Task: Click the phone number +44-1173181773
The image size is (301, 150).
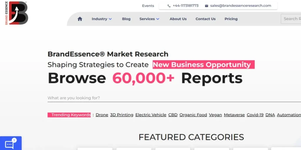Action: coord(186,6)
